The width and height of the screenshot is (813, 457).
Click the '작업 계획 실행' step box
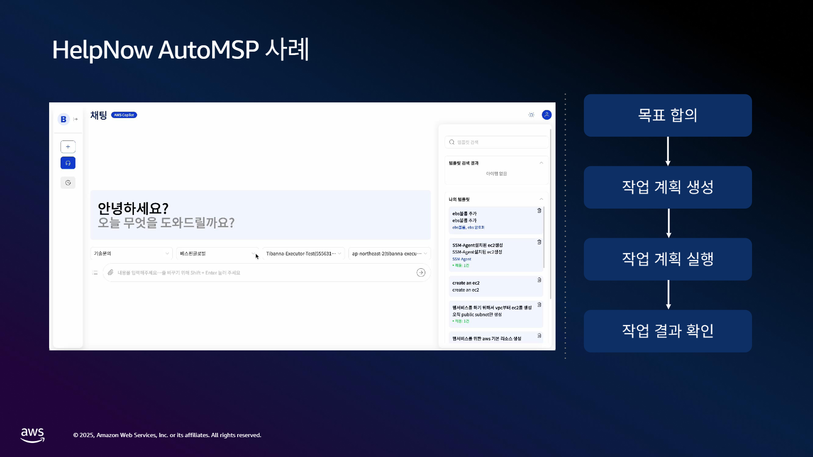pos(668,259)
